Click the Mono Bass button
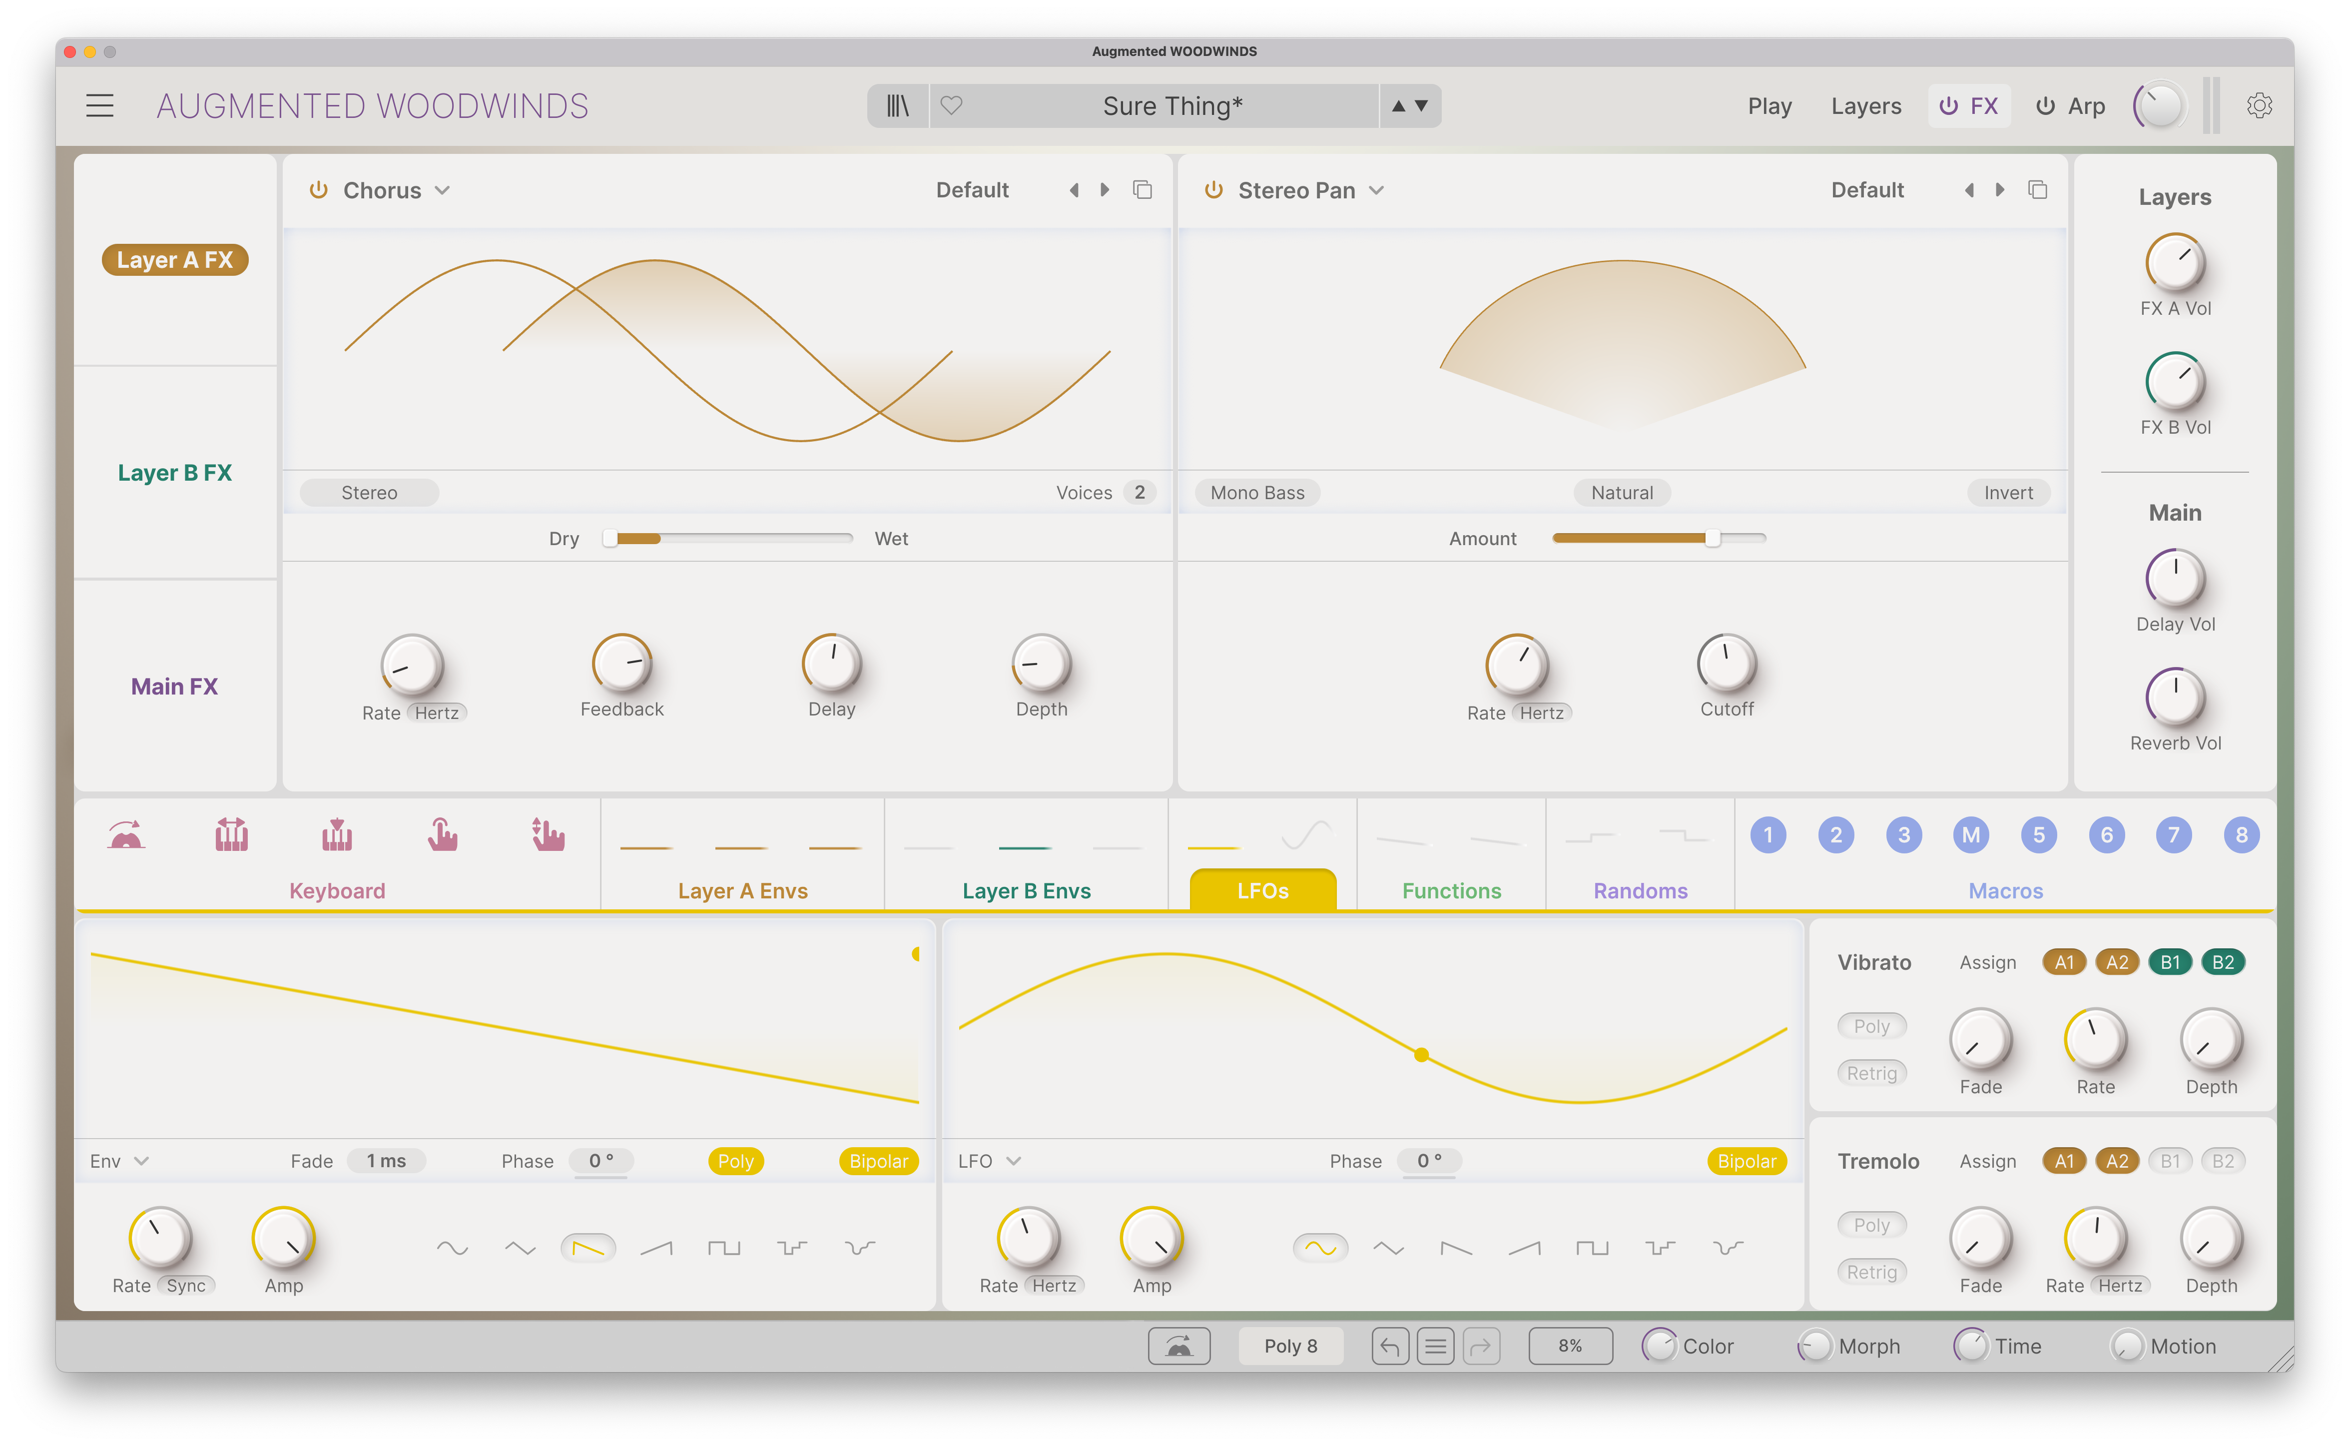 point(1256,493)
